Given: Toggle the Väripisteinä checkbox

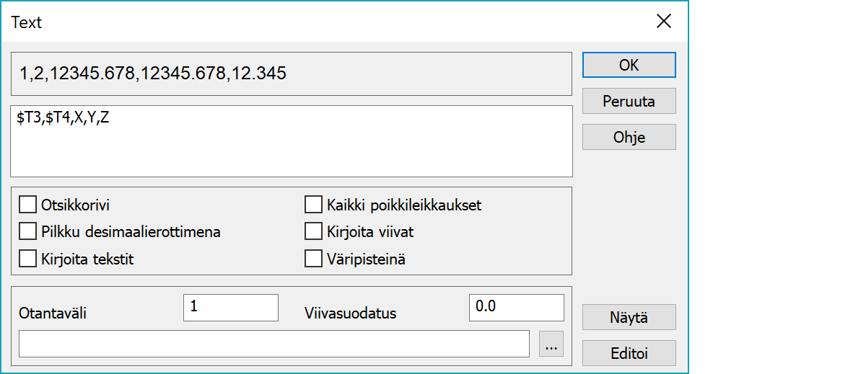Looking at the screenshot, I should point(313,259).
